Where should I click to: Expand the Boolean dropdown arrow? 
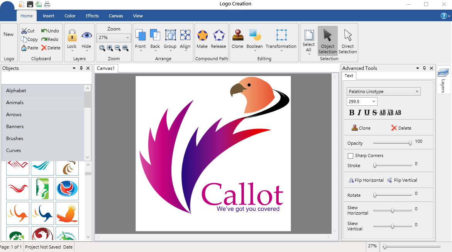pyautogui.click(x=255, y=51)
